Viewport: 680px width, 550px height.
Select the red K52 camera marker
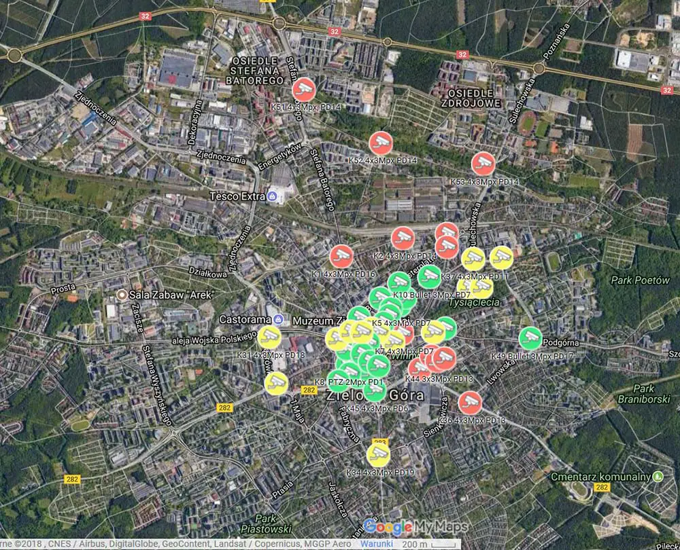tap(381, 143)
